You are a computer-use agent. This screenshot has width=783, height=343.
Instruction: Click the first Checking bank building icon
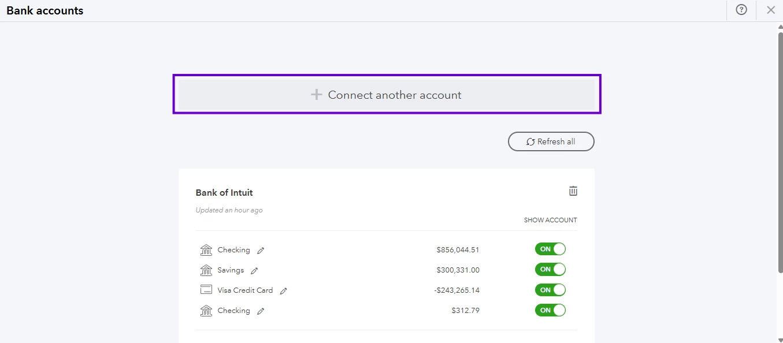coord(206,250)
